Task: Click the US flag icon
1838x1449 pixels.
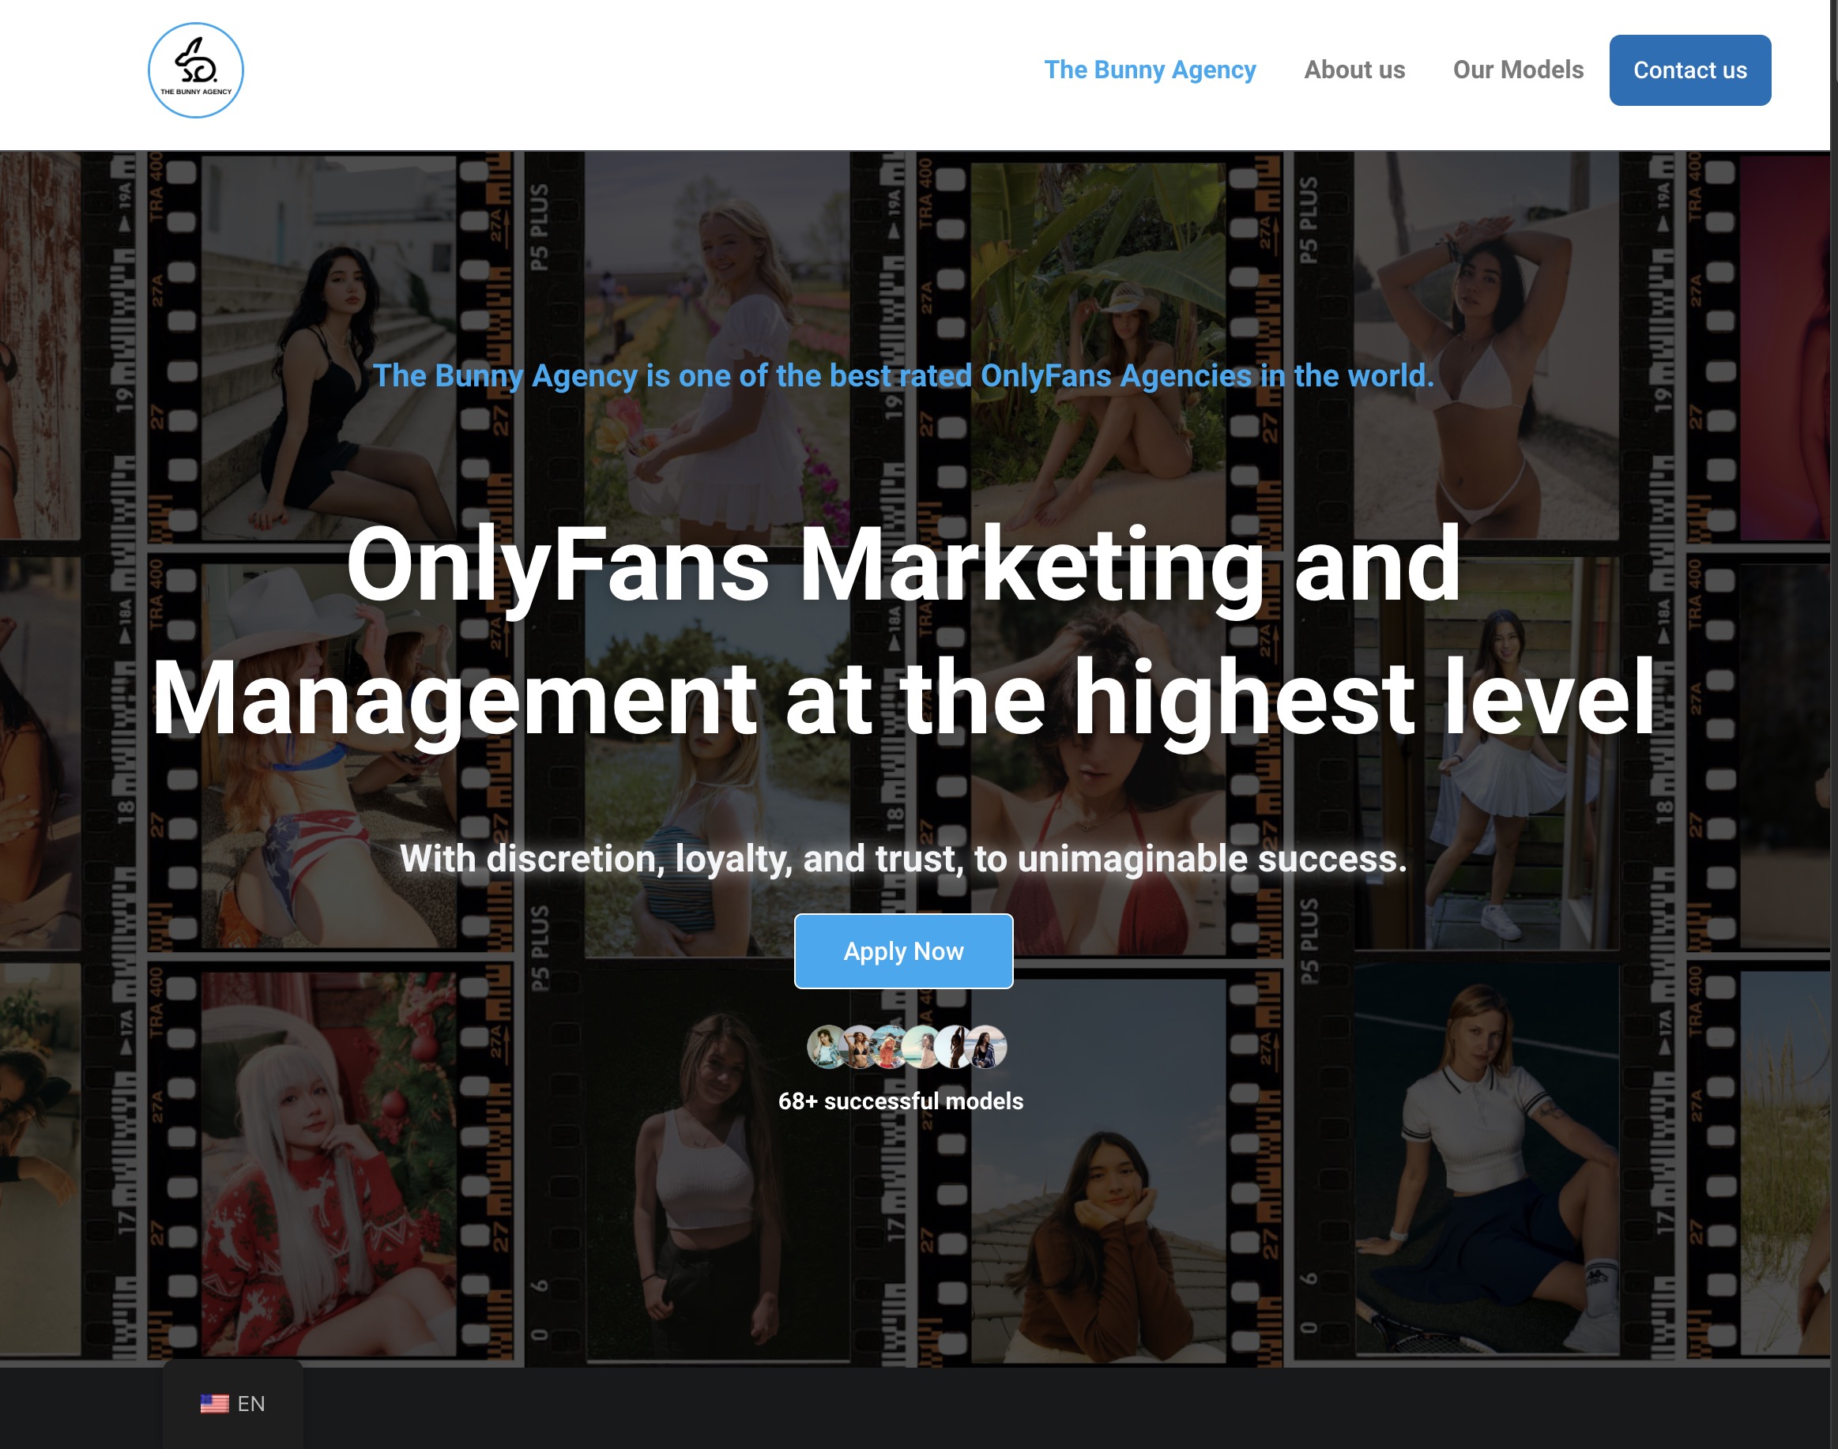Action: tap(214, 1404)
